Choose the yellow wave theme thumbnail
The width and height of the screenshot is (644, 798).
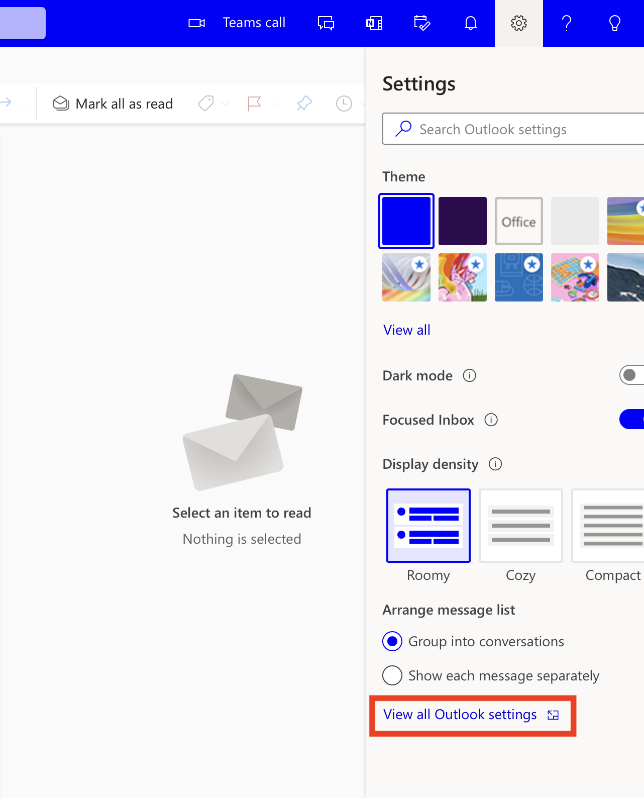[625, 221]
